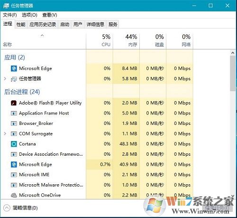
Task: Minimize the Task Manager window
Action: pyautogui.click(x=194, y=6)
